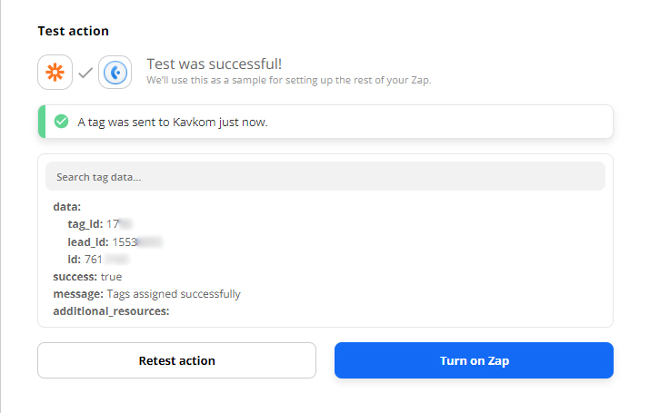The width and height of the screenshot is (650, 413).
Task: Click the Test action section title
Action: coord(73,31)
